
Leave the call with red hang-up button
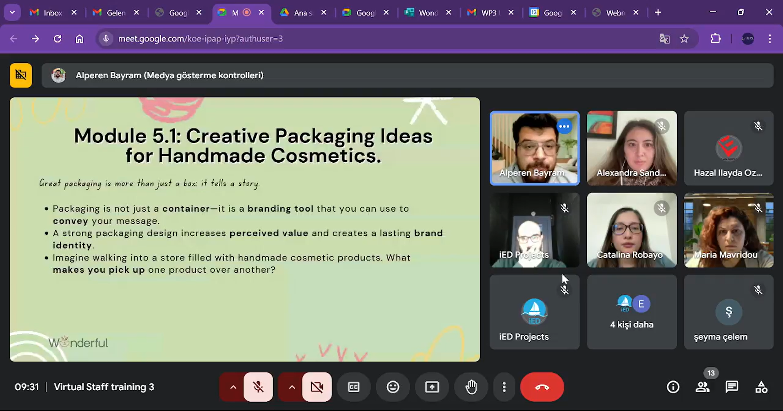point(542,387)
